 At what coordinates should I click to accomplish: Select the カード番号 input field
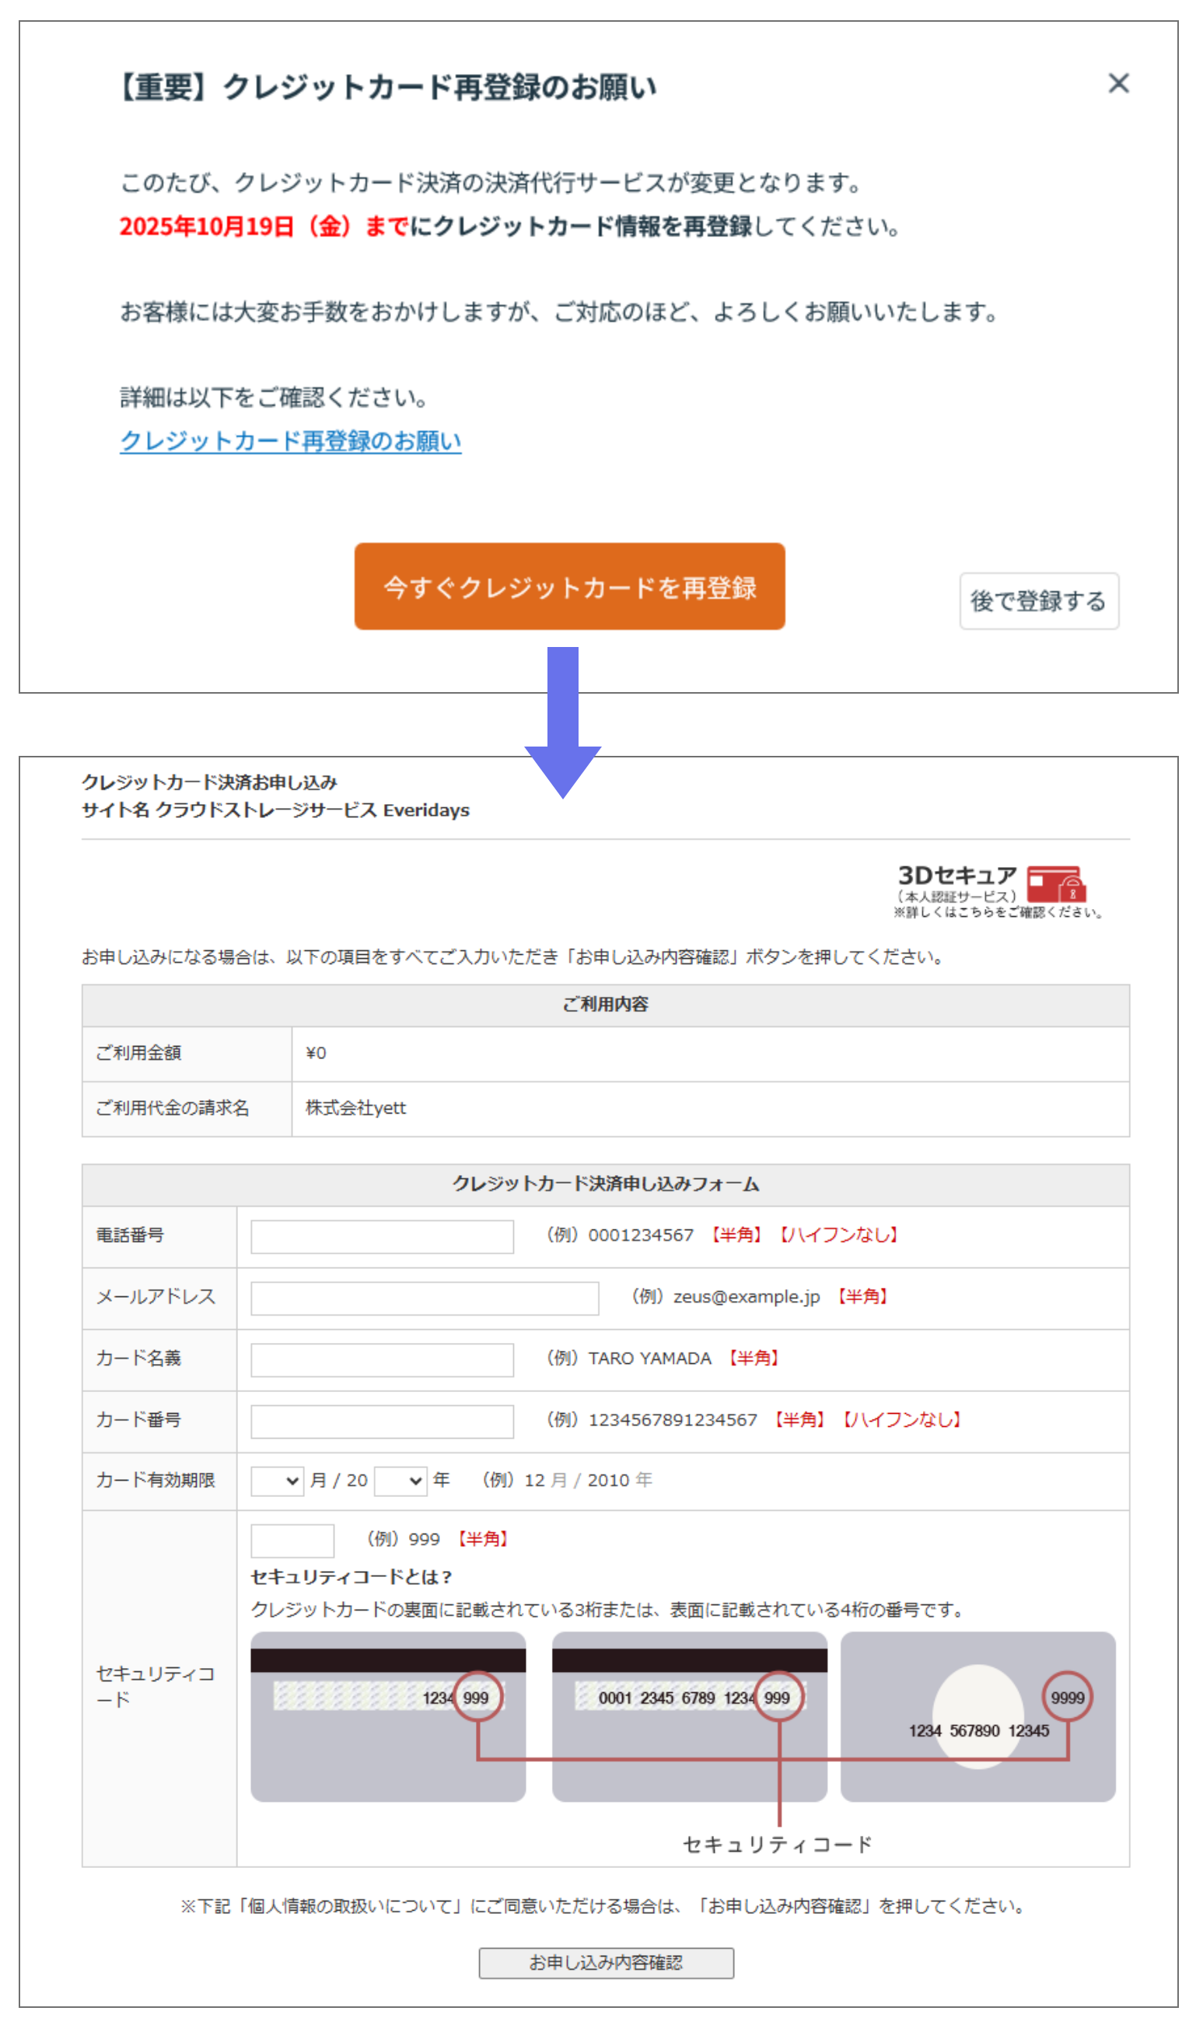pyautogui.click(x=382, y=1422)
